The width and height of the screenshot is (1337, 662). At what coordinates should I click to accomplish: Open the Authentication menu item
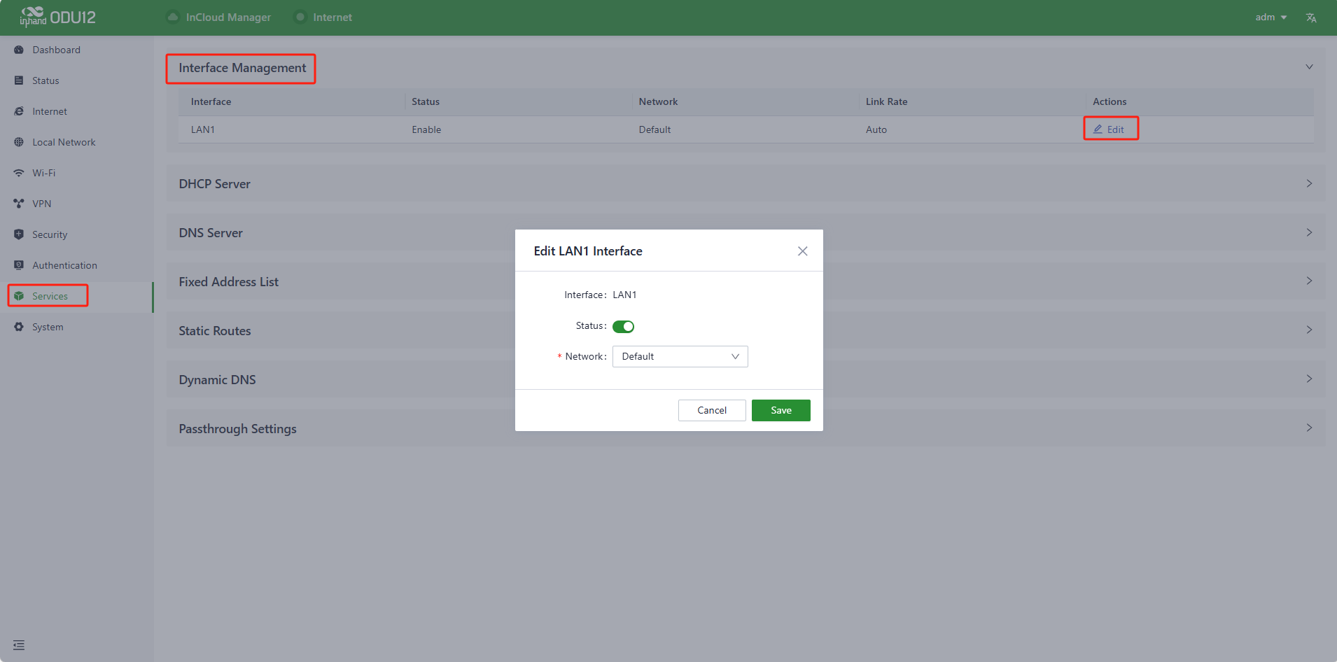click(x=64, y=265)
